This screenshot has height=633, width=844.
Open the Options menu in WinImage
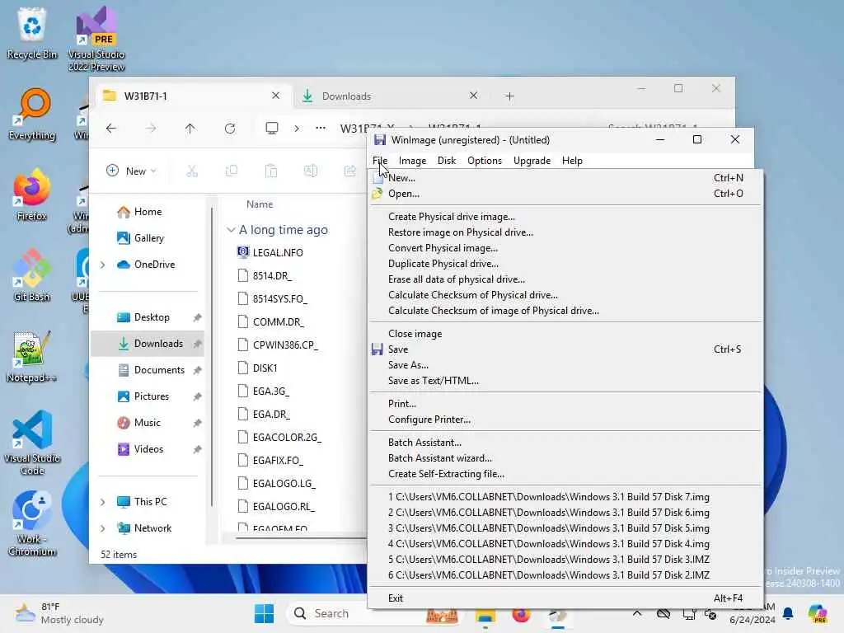(485, 161)
